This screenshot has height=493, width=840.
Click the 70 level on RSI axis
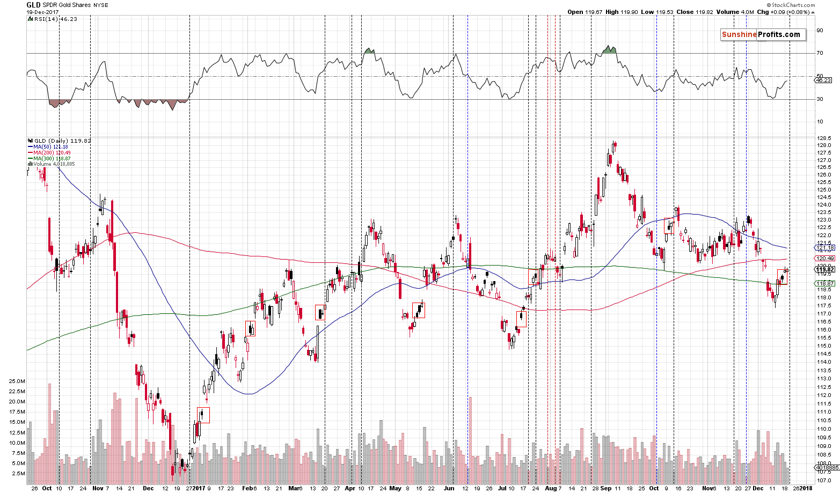click(x=820, y=53)
